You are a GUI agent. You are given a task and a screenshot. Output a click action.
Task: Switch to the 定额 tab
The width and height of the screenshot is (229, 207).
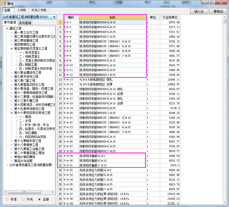tap(7, 10)
